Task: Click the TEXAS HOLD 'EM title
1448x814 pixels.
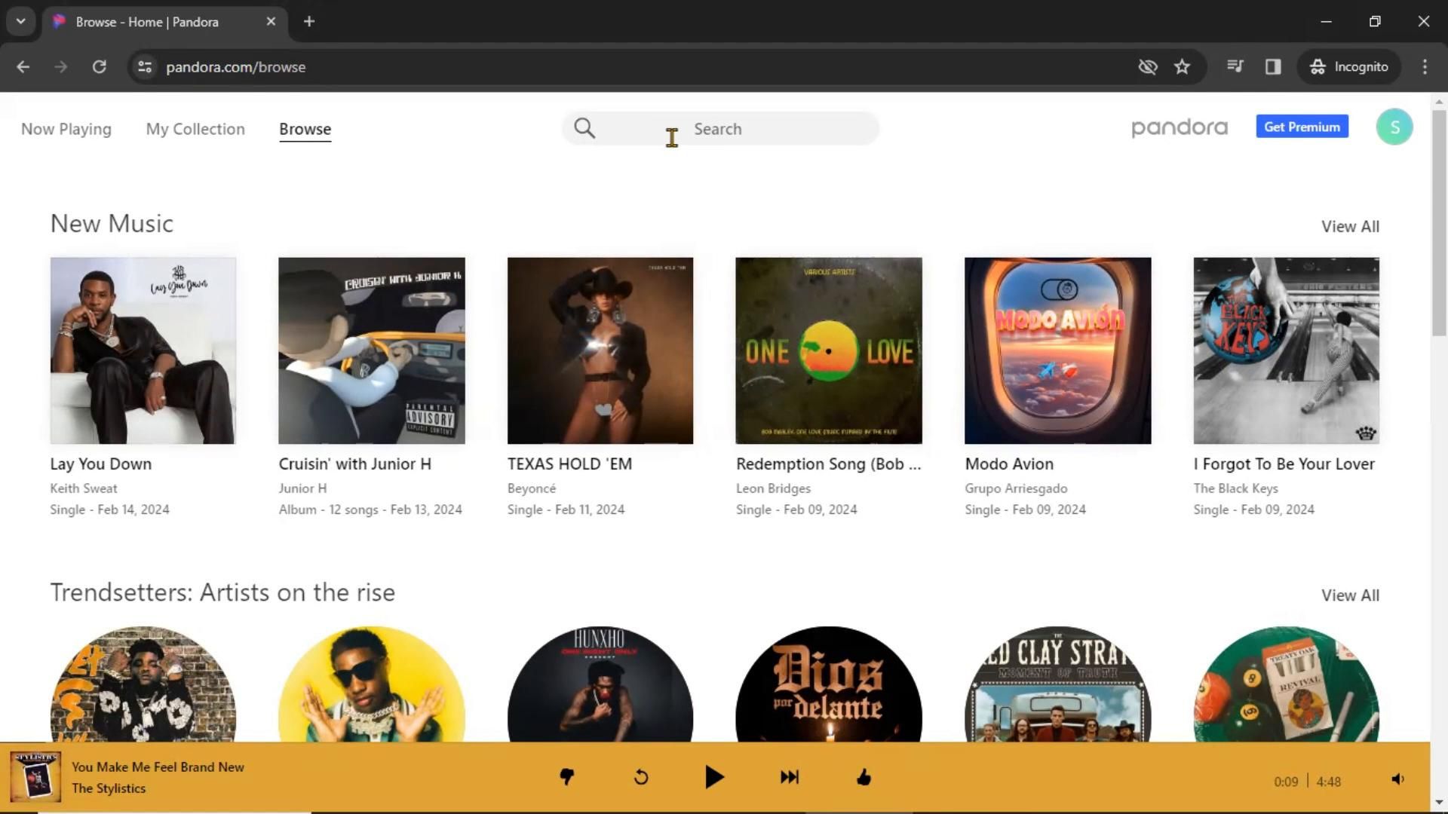Action: tap(569, 464)
